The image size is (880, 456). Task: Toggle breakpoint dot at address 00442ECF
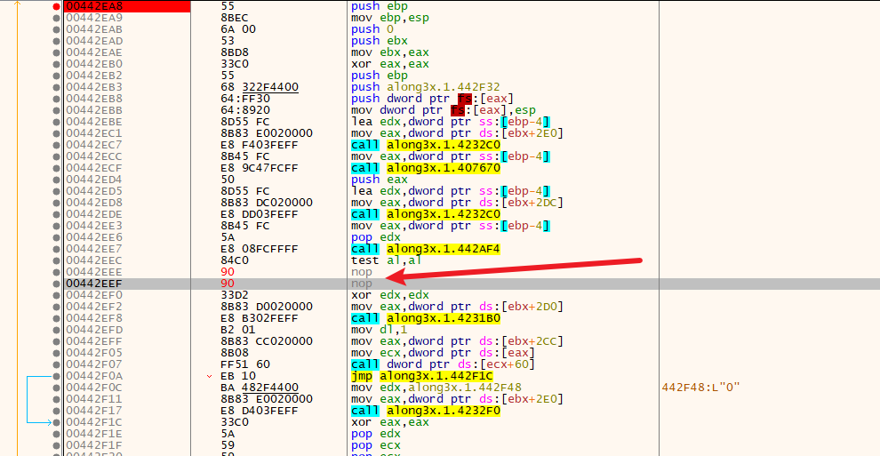56,168
